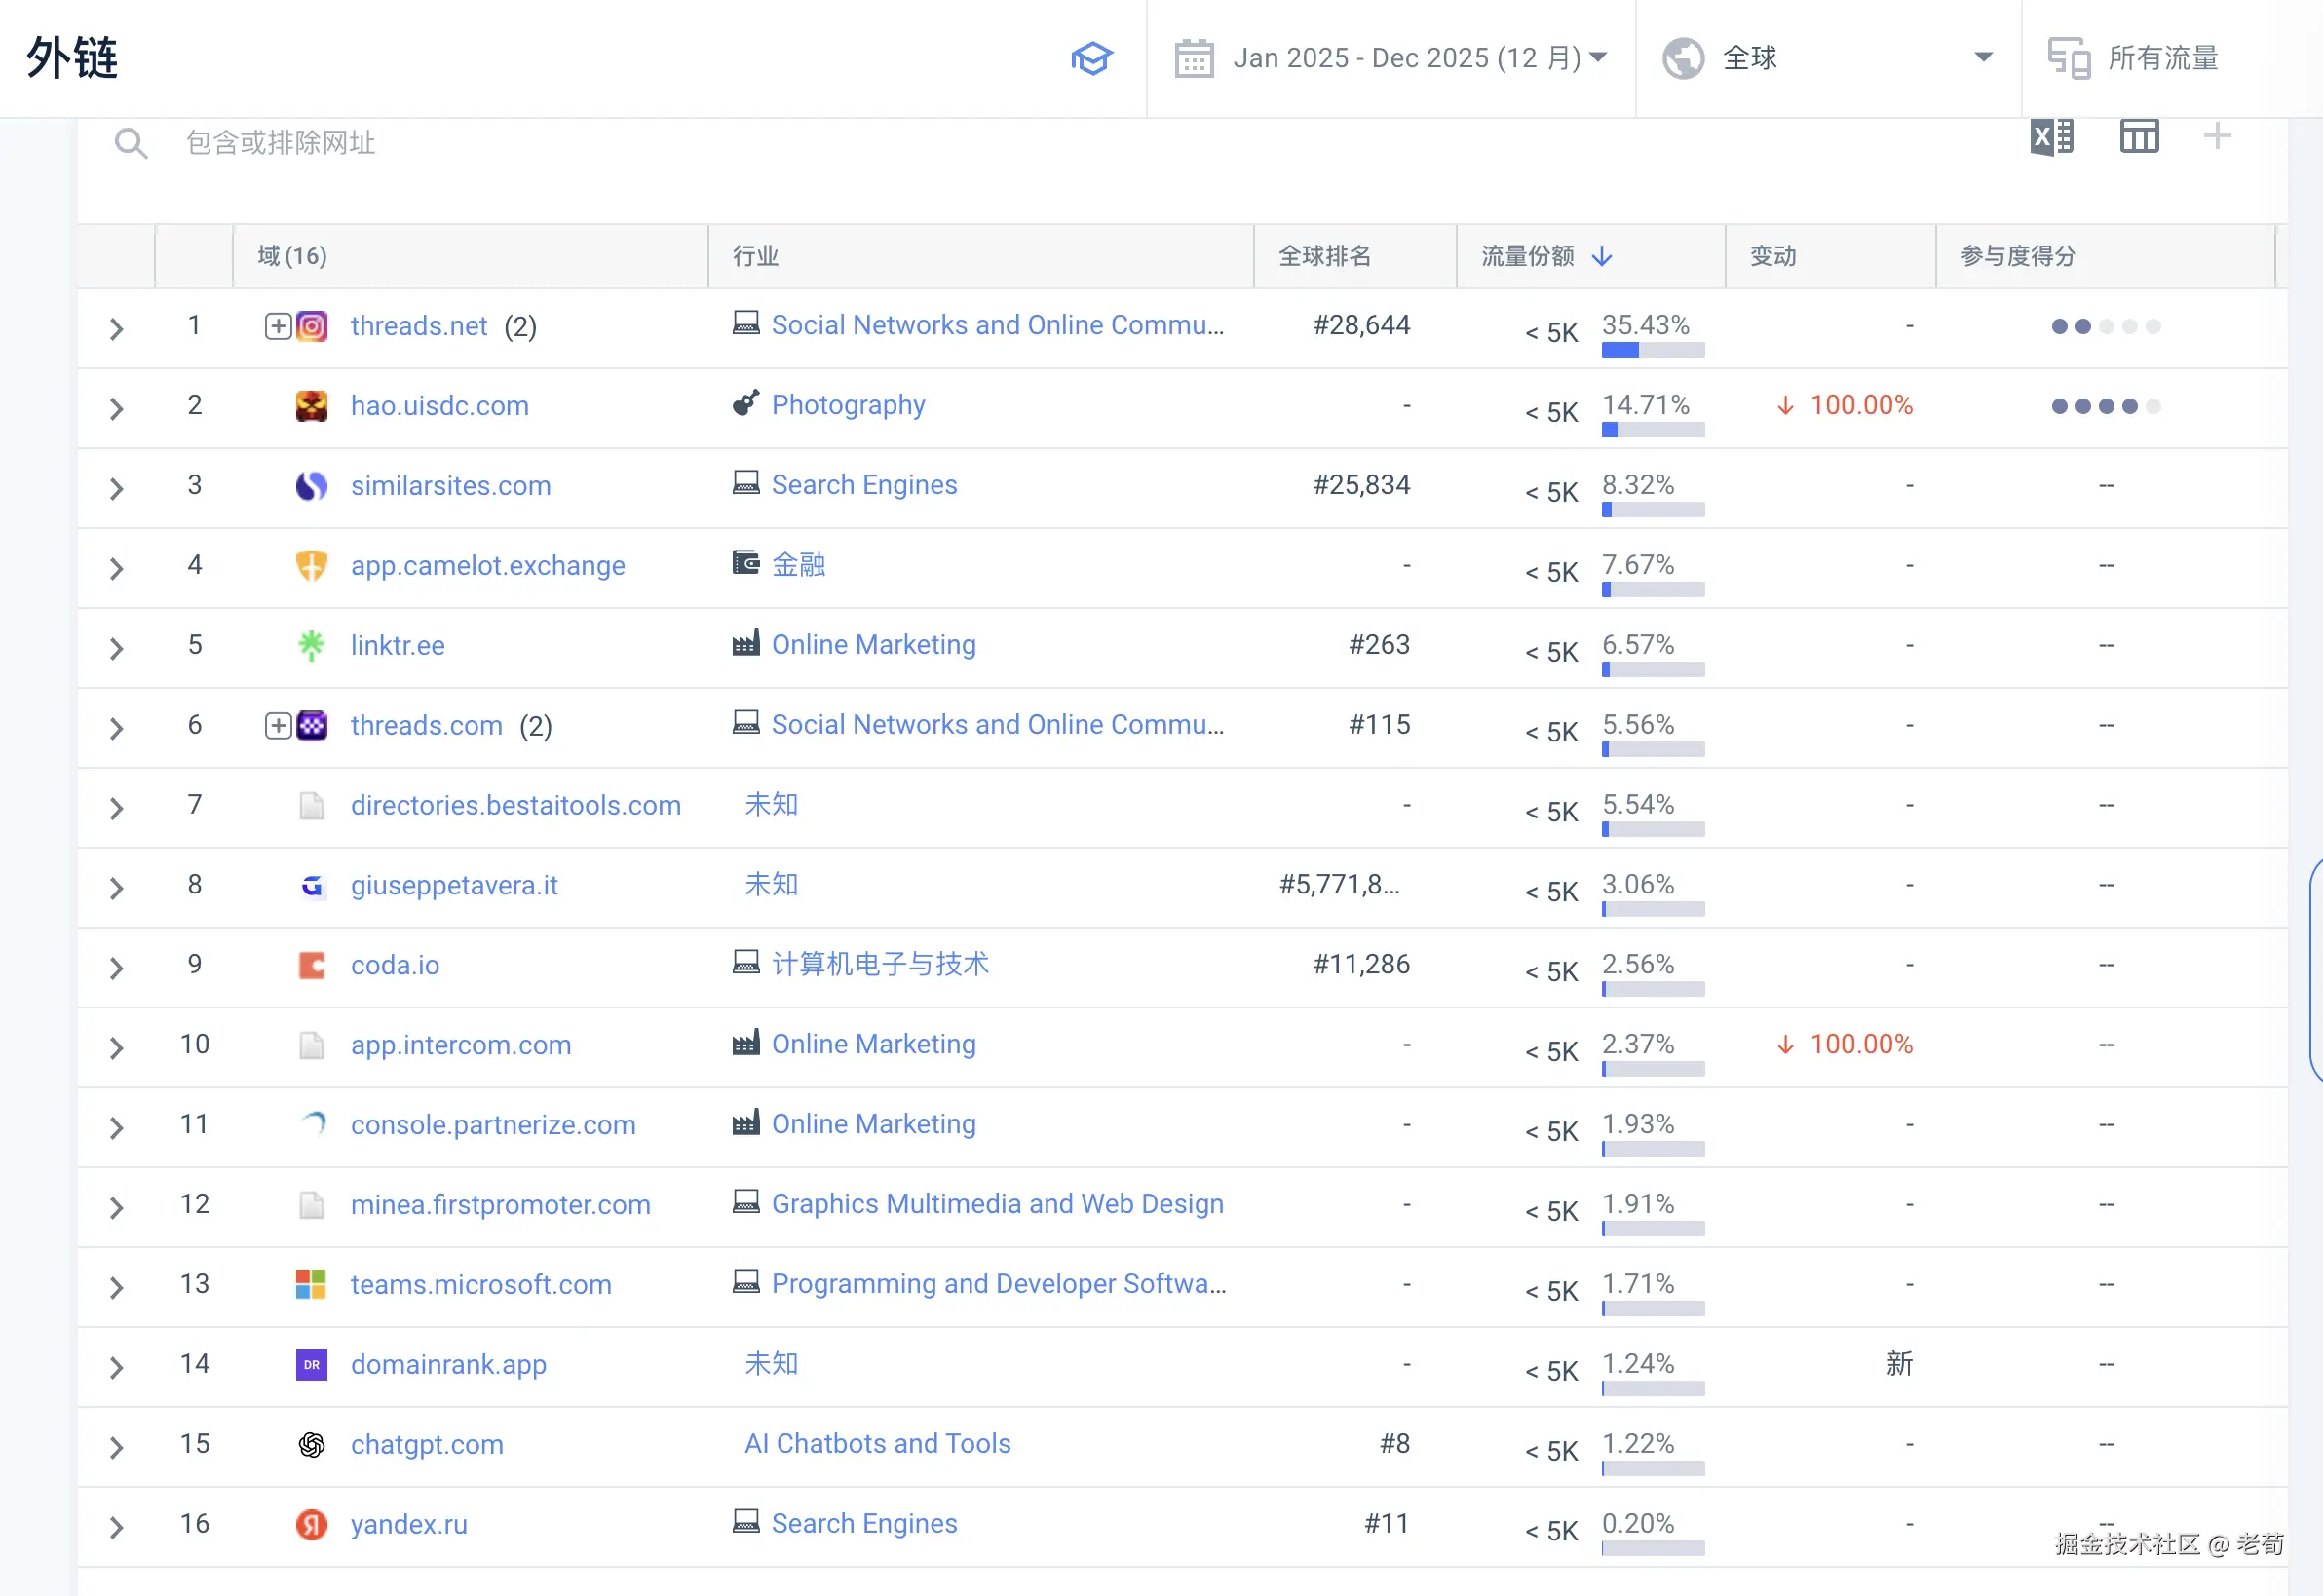Toggle plus box for threads.net group
Viewport: 2323px width, 1596px height.
[x=278, y=327]
